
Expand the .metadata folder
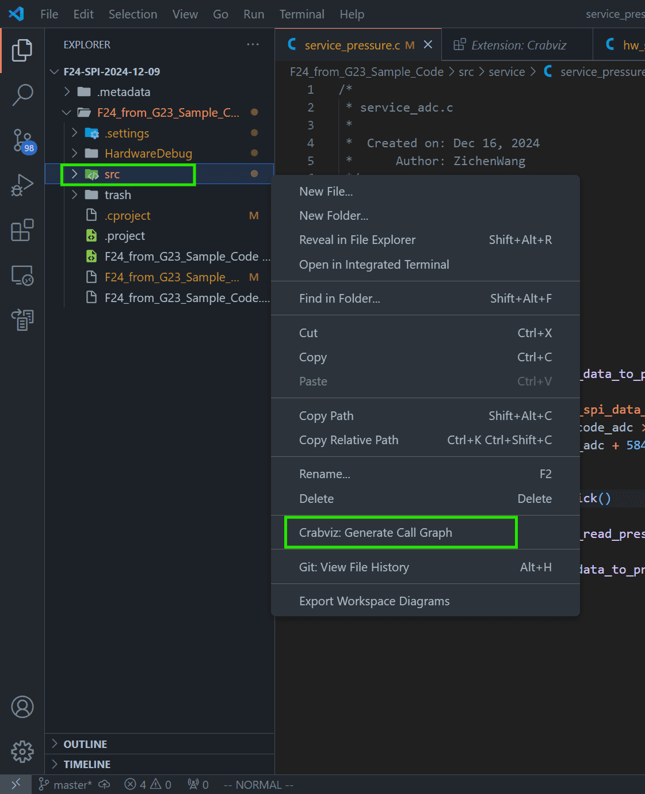pyautogui.click(x=124, y=92)
